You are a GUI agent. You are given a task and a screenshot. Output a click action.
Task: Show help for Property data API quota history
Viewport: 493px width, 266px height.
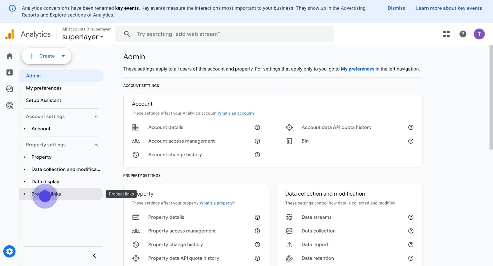tap(258, 258)
